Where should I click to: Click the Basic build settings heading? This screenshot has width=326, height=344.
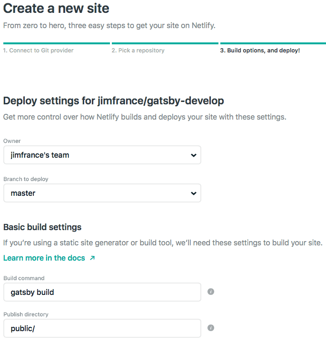point(42,227)
